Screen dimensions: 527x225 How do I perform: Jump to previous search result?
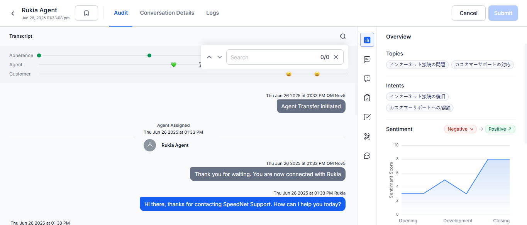pos(209,57)
